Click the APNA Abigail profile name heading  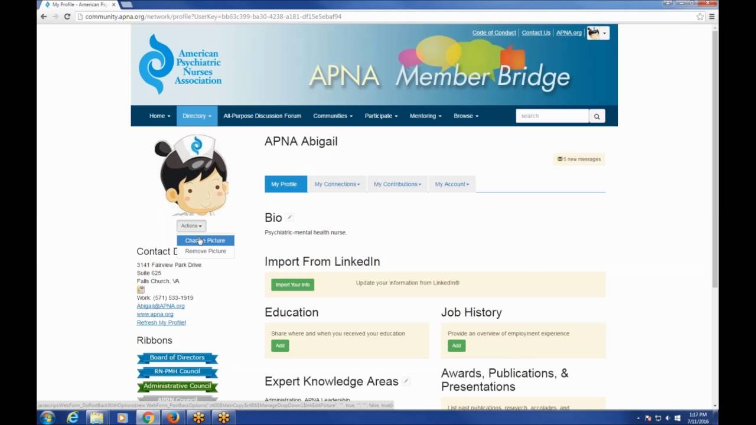(301, 142)
